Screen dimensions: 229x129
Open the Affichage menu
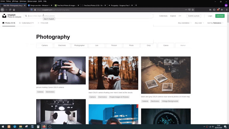pyautogui.click(x=15, y=1)
